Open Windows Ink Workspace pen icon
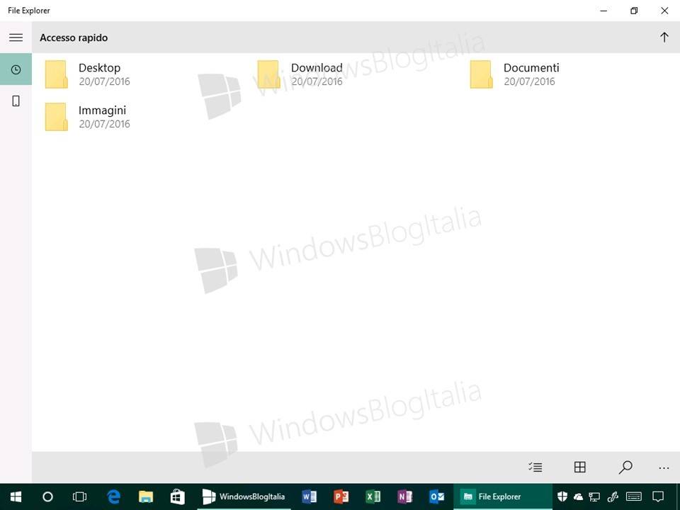 point(612,497)
